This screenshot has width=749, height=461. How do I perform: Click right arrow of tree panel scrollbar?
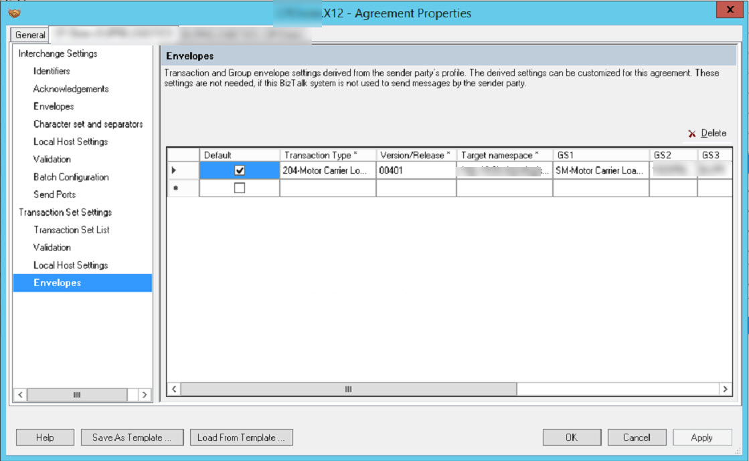(x=145, y=395)
